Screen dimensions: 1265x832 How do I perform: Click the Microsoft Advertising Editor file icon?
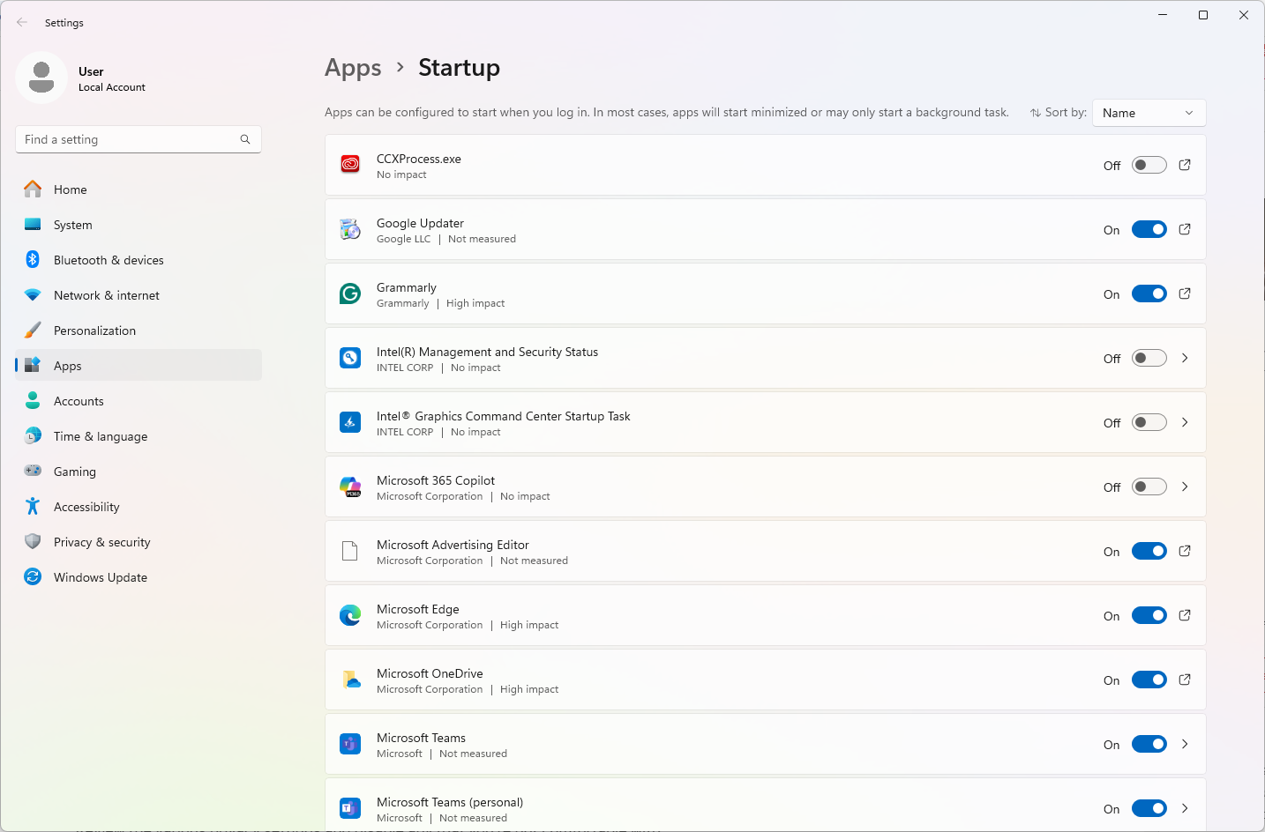pyautogui.click(x=350, y=551)
